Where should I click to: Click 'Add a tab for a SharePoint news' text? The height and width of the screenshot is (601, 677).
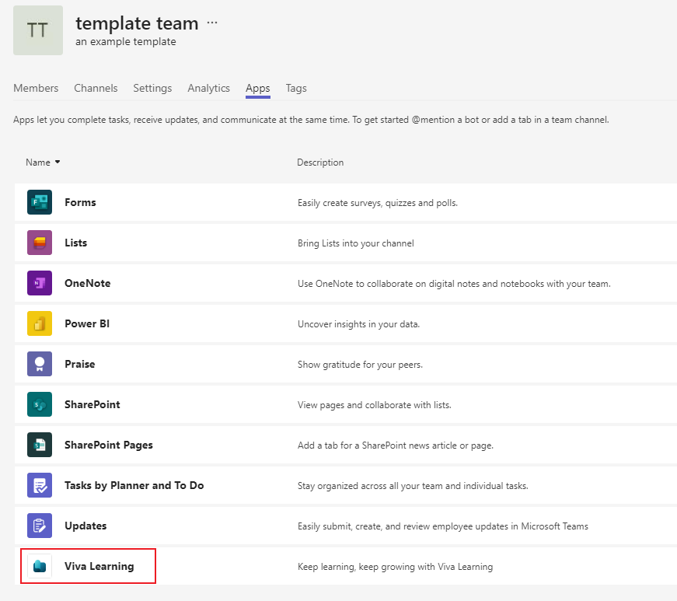point(396,446)
